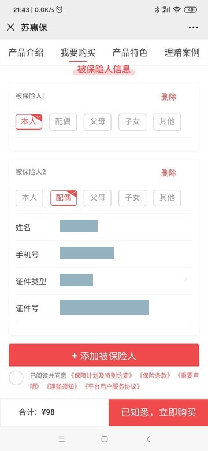208x451 pixels.
Task: Open the three-dot more options menu
Action: coord(194,27)
